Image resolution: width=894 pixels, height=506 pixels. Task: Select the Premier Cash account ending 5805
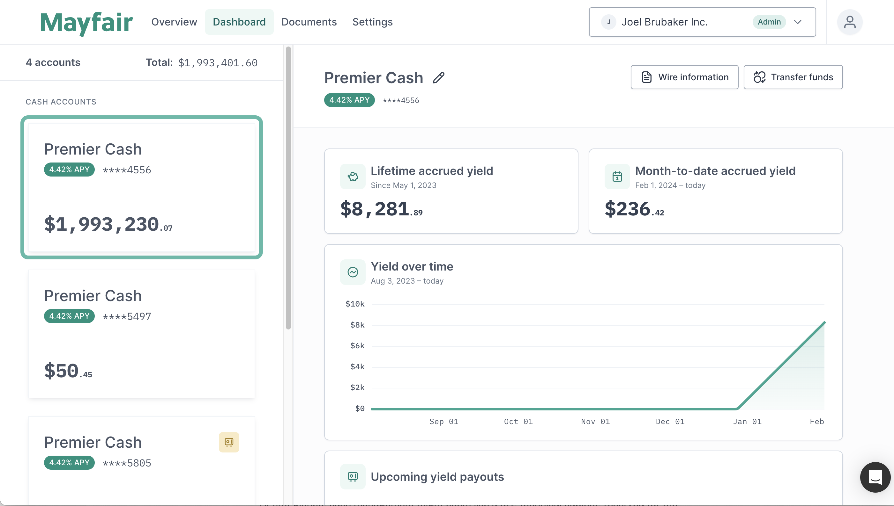click(142, 461)
